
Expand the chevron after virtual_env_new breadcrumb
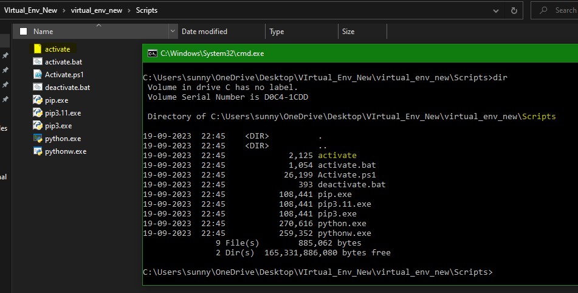(129, 10)
